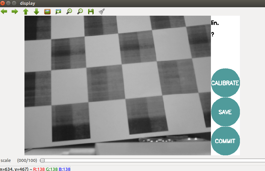Screen dimensions: 265x171
Task: Click the pixel RGB value status readout
Action: click(35, 169)
